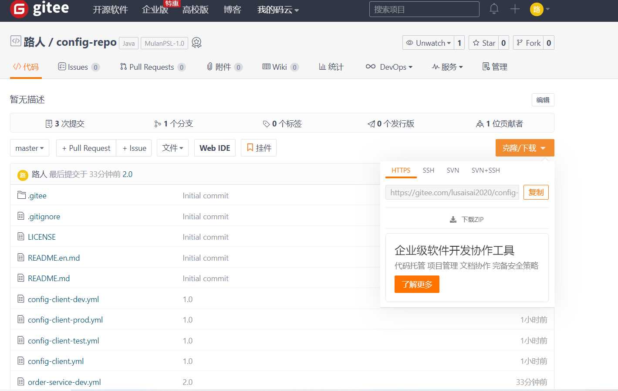This screenshot has height=391, width=618.
Task: Click the 编辑 description button
Action: [x=543, y=100]
